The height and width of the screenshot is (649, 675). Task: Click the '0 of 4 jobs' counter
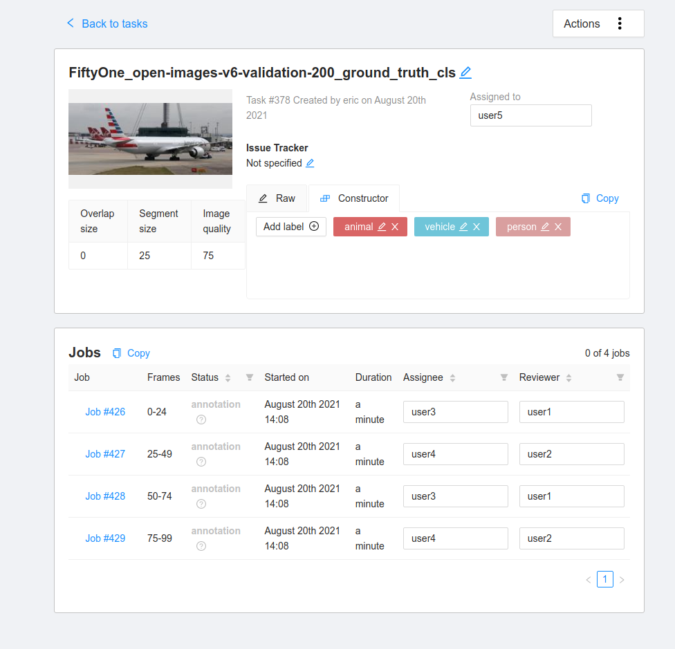point(607,353)
